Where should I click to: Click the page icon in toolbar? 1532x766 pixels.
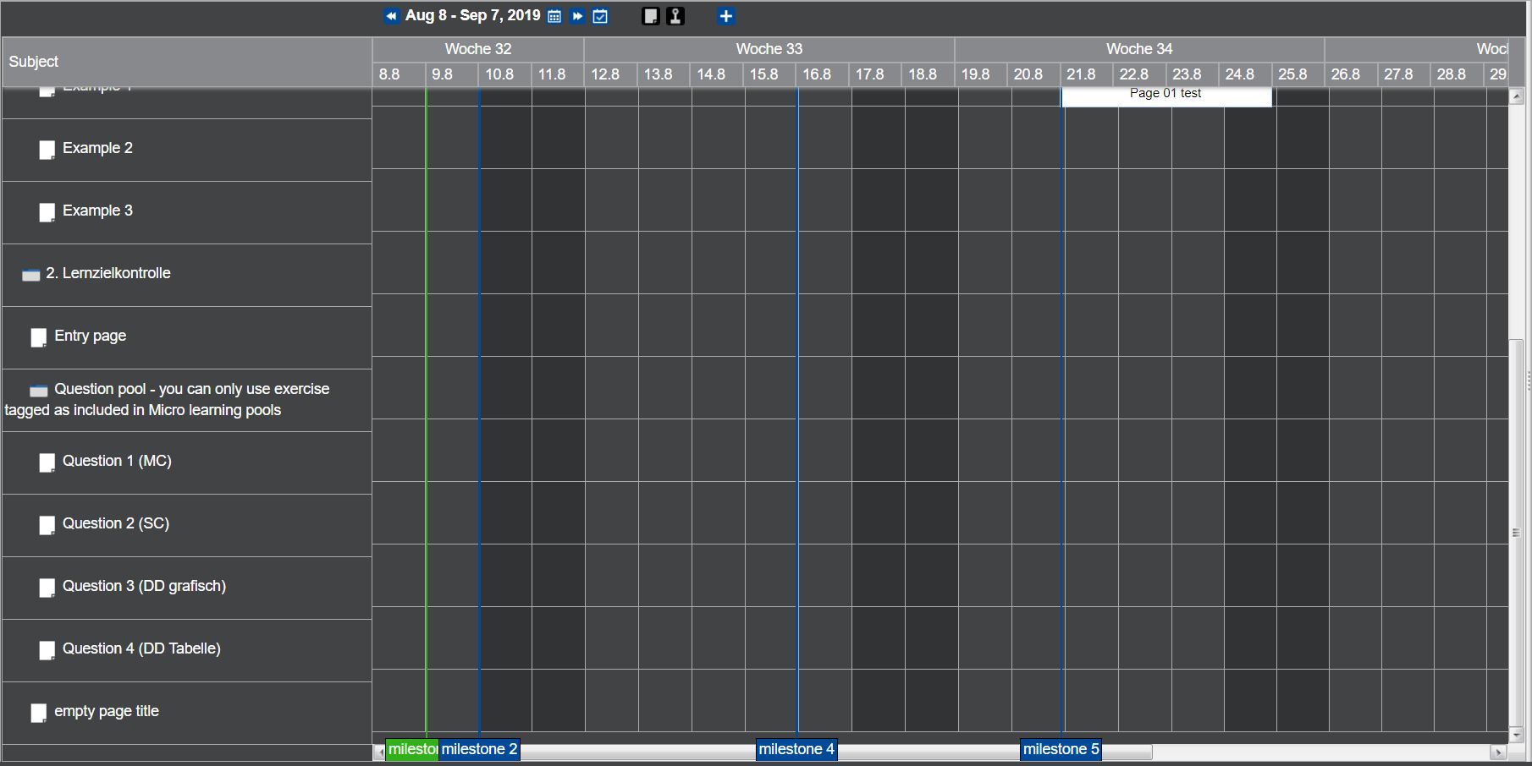tap(650, 16)
